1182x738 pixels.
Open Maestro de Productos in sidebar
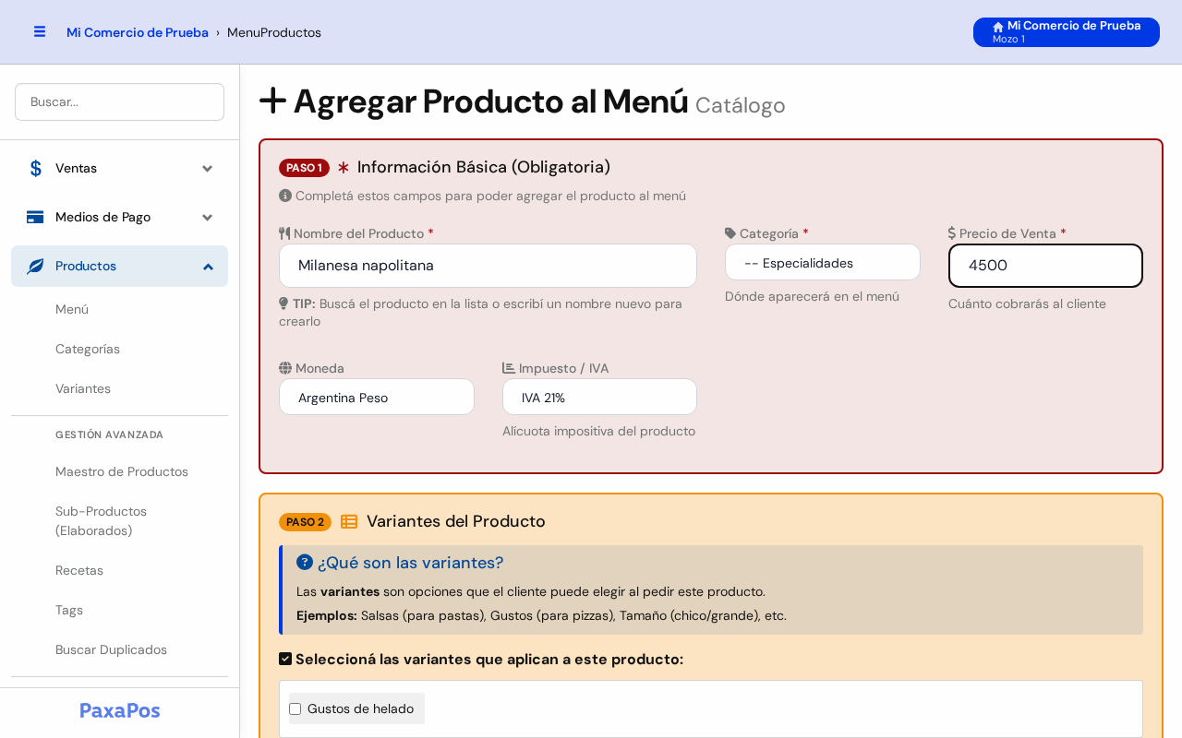(120, 471)
